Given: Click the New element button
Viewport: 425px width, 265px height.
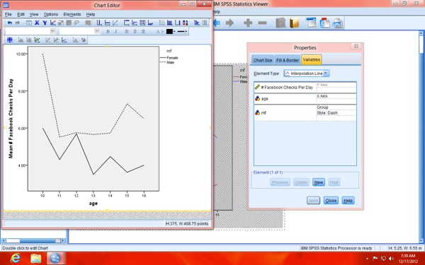Looking at the screenshot, I should coord(319,182).
